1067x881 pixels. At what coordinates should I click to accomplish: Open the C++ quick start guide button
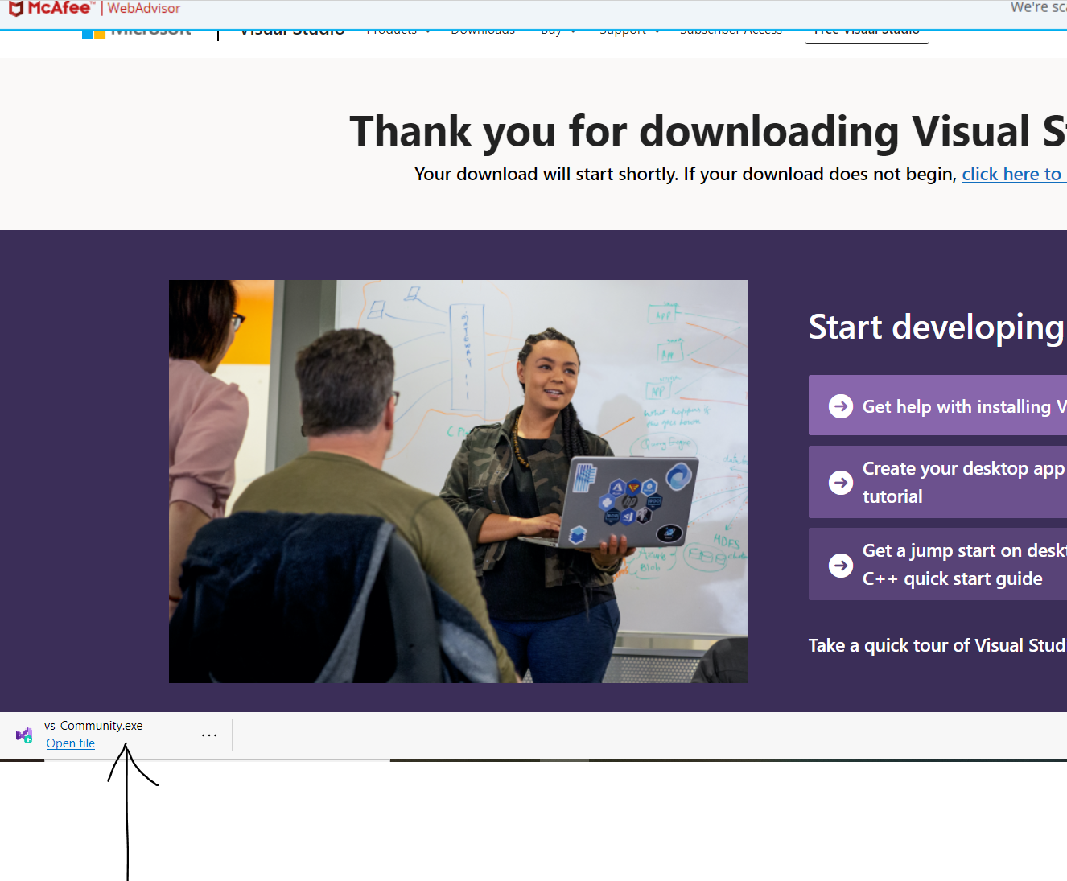[937, 564]
